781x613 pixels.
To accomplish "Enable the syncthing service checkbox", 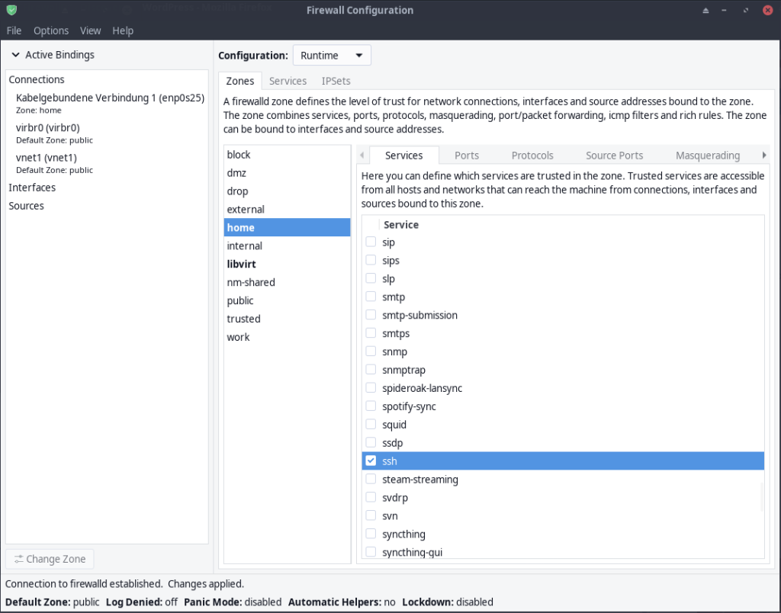I will pos(371,534).
